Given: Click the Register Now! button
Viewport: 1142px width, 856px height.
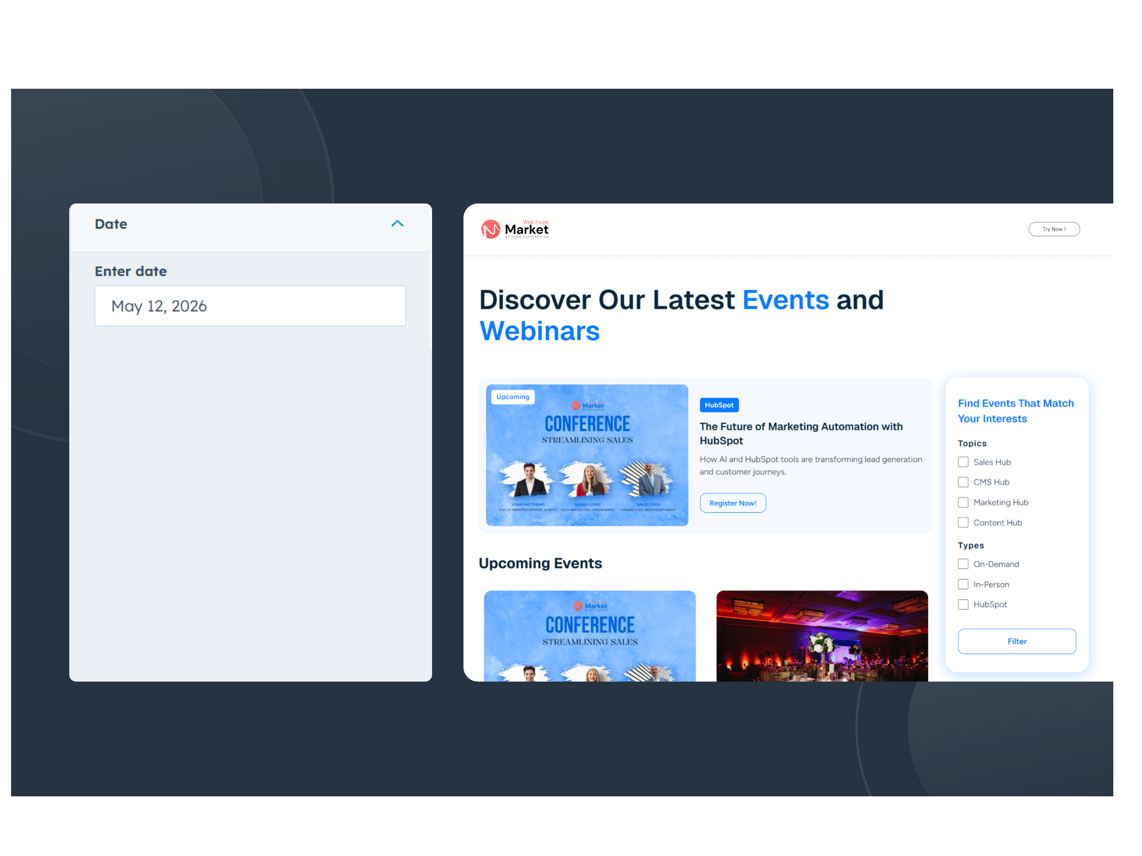Looking at the screenshot, I should pyautogui.click(x=733, y=503).
